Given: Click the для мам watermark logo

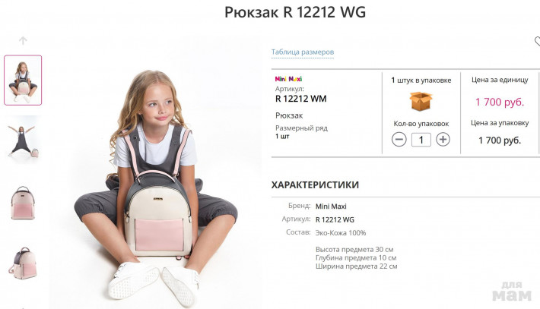Looking at the screenshot, I should tap(512, 291).
